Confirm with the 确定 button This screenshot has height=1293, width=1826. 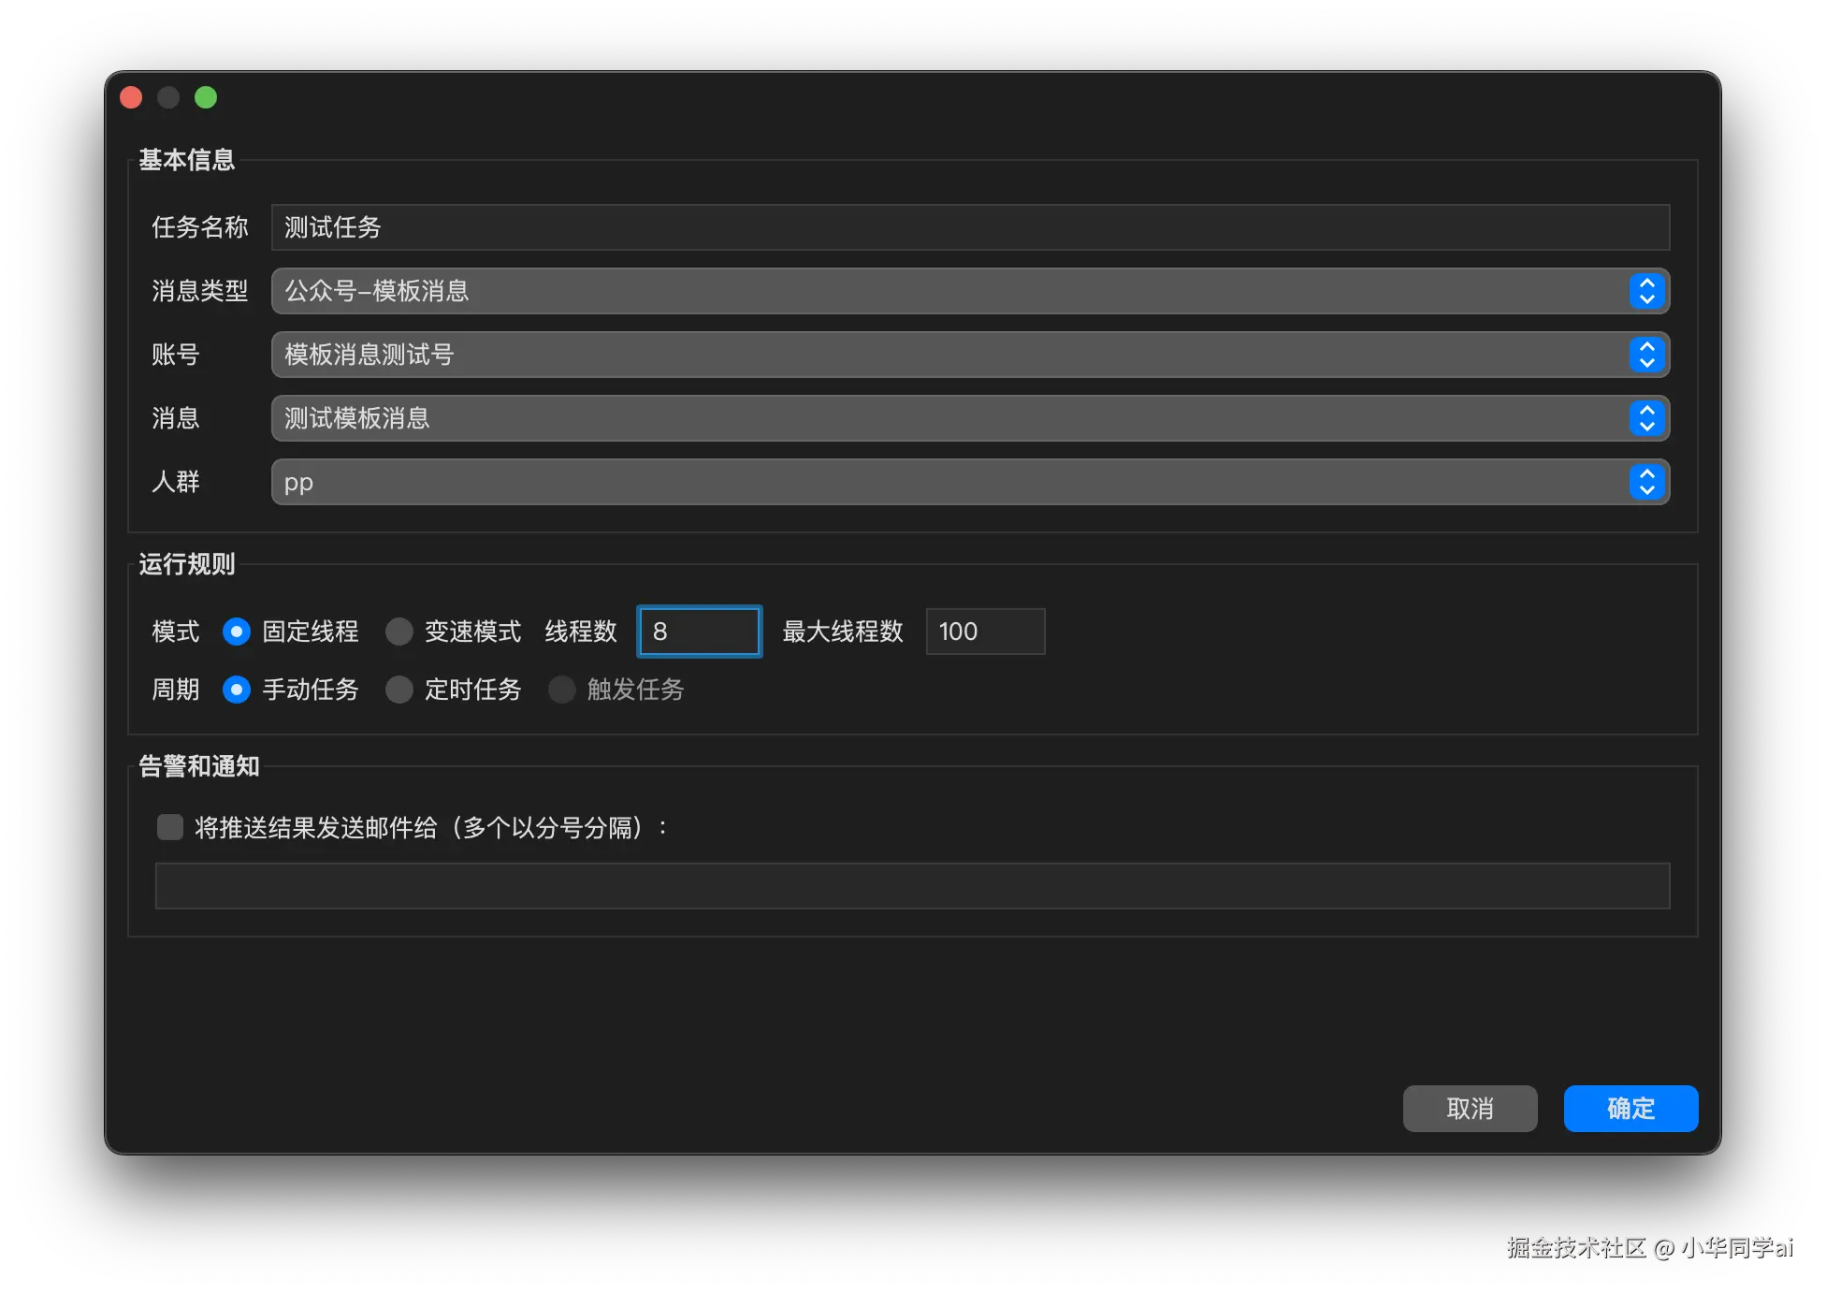point(1630,1109)
